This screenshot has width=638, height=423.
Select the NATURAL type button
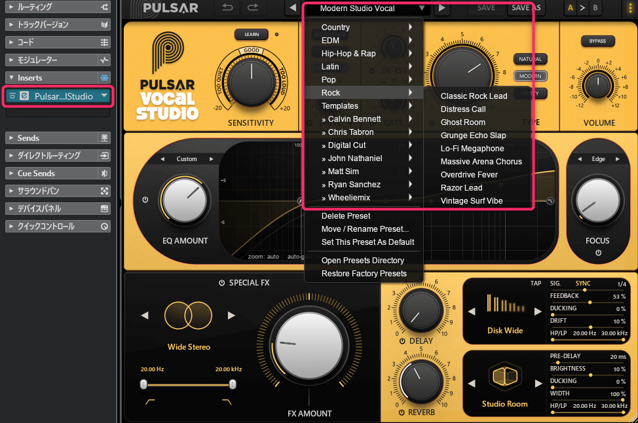click(x=530, y=59)
